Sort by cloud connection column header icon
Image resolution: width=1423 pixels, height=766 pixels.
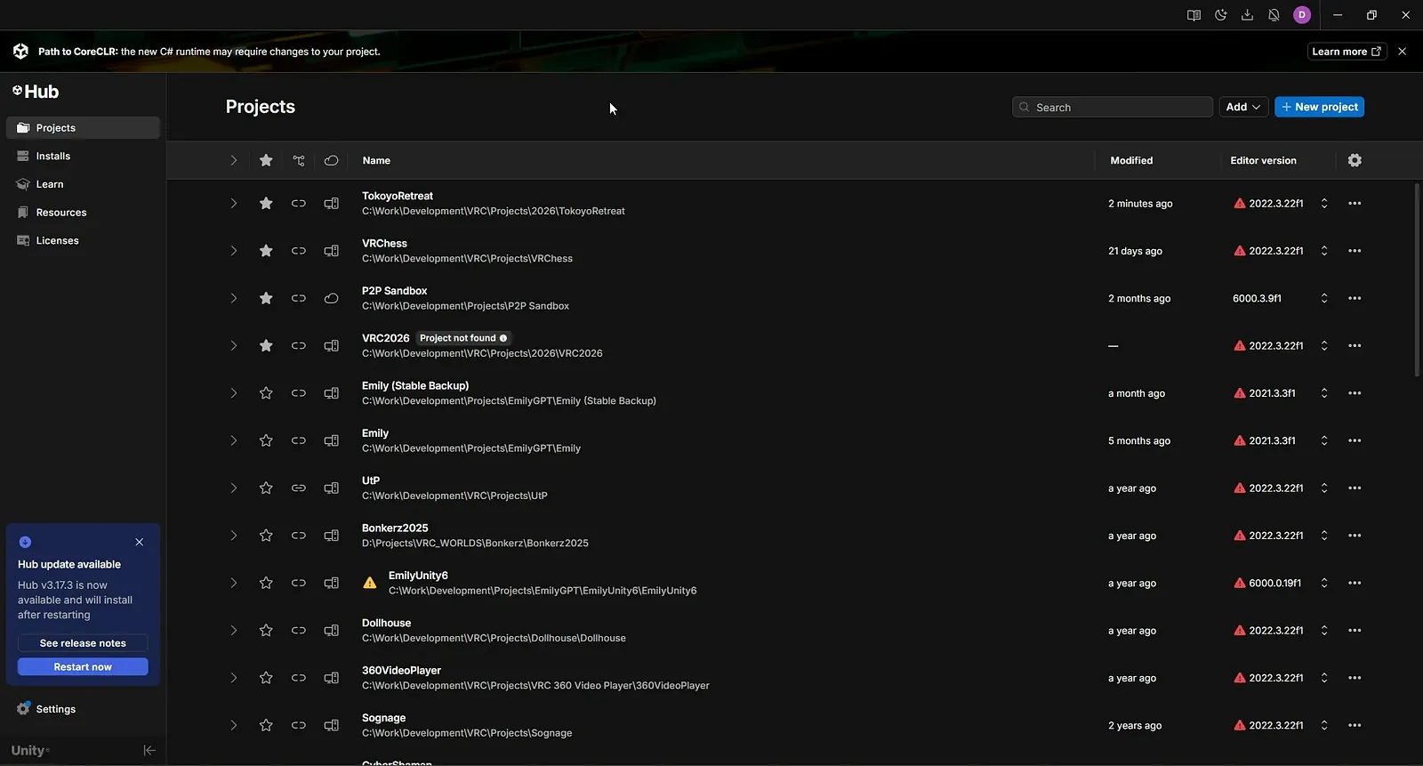[331, 160]
